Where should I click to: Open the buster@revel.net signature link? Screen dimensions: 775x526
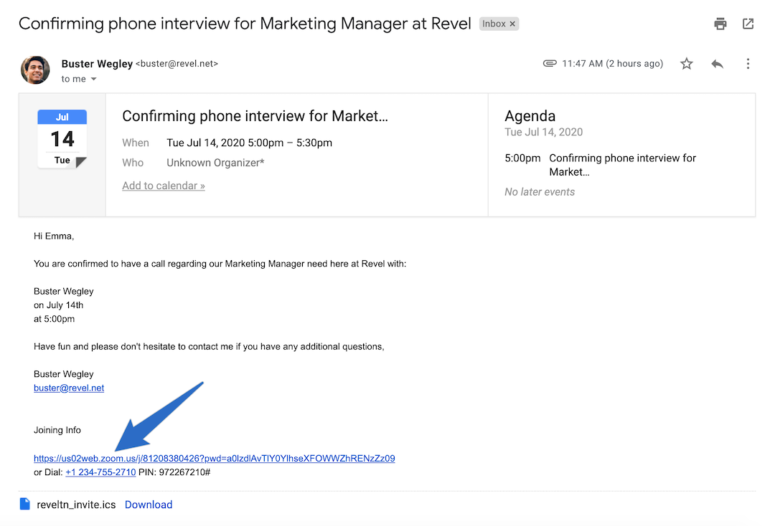click(x=69, y=388)
